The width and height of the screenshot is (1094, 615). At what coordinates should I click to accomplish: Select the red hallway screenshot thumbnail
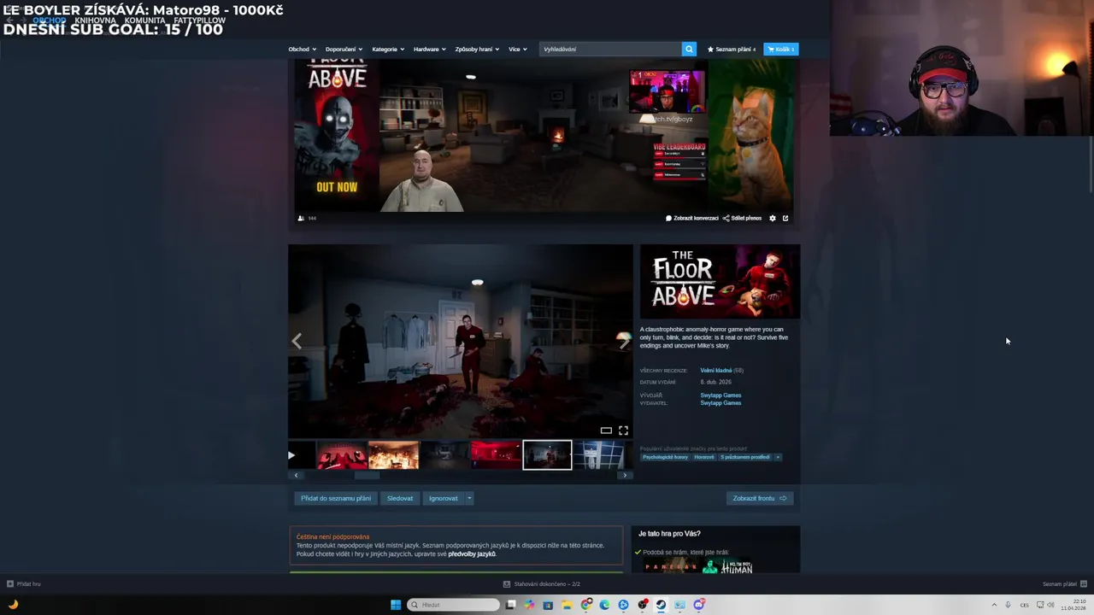pos(496,455)
